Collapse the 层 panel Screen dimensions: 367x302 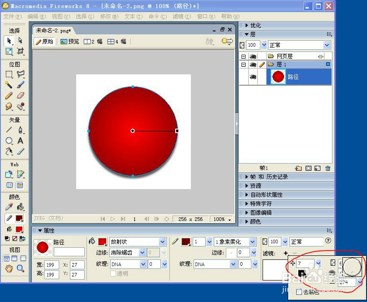[x=247, y=34]
